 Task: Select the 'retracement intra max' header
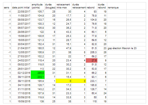[x=64, y=6]
